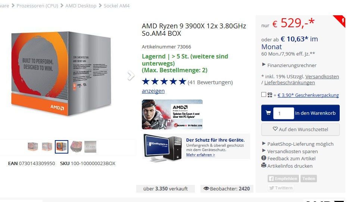Viewport: 355px width, 202px height.
Task: Click the five-star rating
Action: pyautogui.click(x=164, y=82)
